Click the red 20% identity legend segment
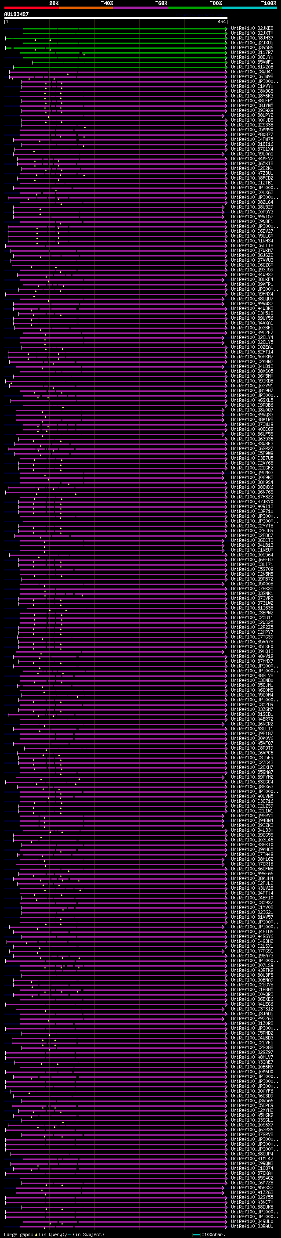281x1238 pixels. [x=31, y=8]
